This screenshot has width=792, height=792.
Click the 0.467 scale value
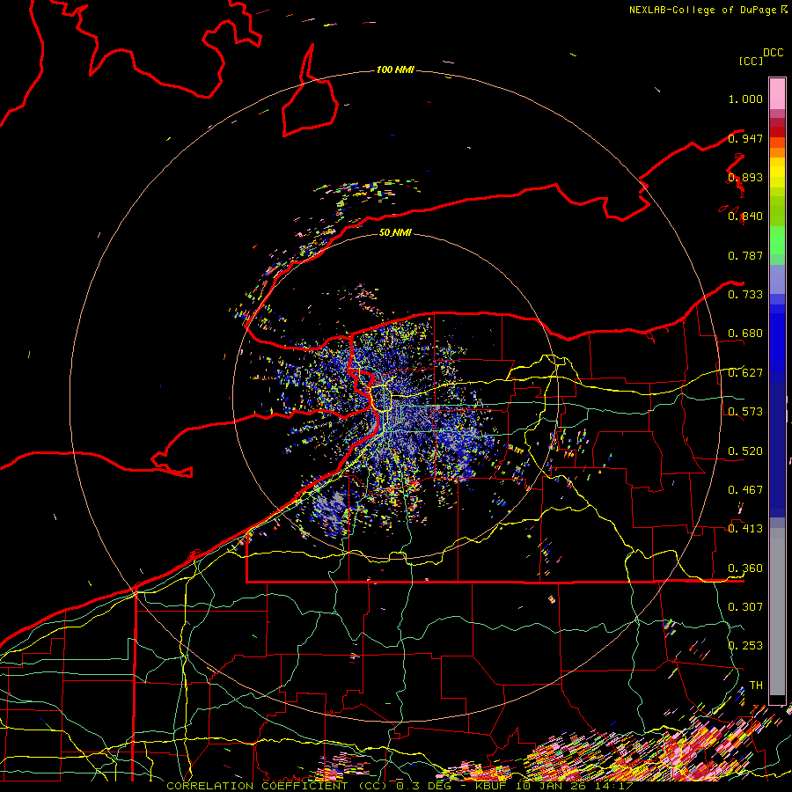(745, 490)
